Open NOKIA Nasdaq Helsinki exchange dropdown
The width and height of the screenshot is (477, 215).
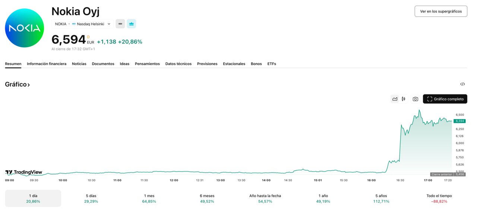coord(83,24)
